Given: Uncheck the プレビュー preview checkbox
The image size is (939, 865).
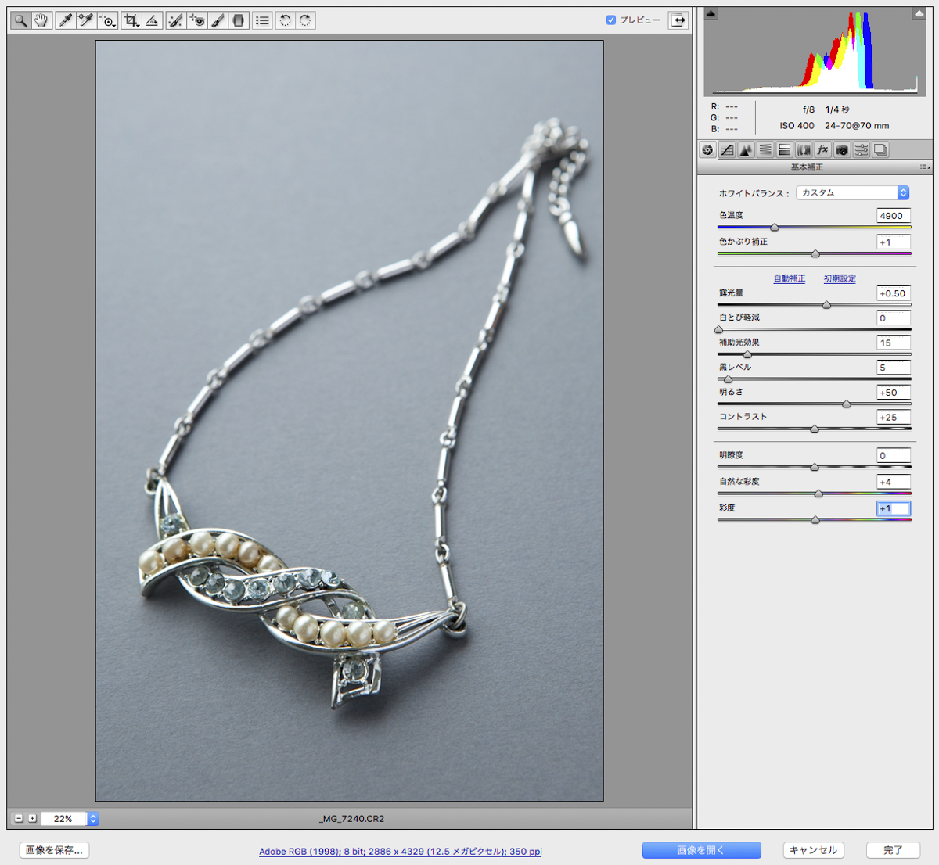Looking at the screenshot, I should 611,20.
